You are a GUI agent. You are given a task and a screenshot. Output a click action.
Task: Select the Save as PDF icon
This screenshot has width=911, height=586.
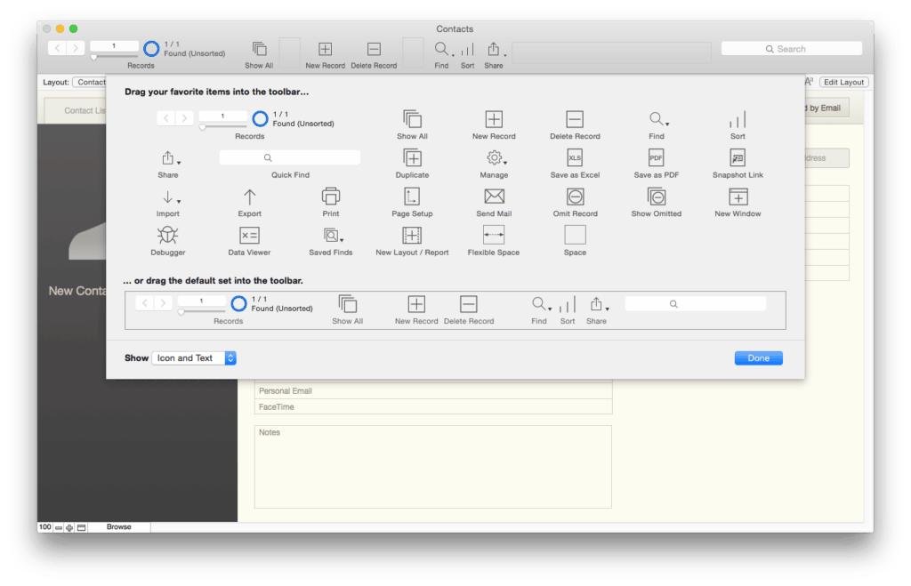point(656,158)
